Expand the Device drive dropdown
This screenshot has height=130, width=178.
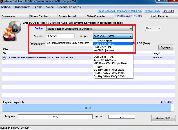pyautogui.click(x=89, y=29)
